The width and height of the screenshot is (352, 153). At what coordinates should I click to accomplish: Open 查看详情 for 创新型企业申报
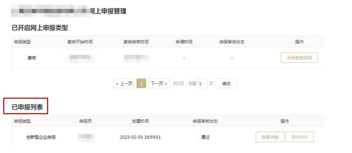click(x=270, y=137)
